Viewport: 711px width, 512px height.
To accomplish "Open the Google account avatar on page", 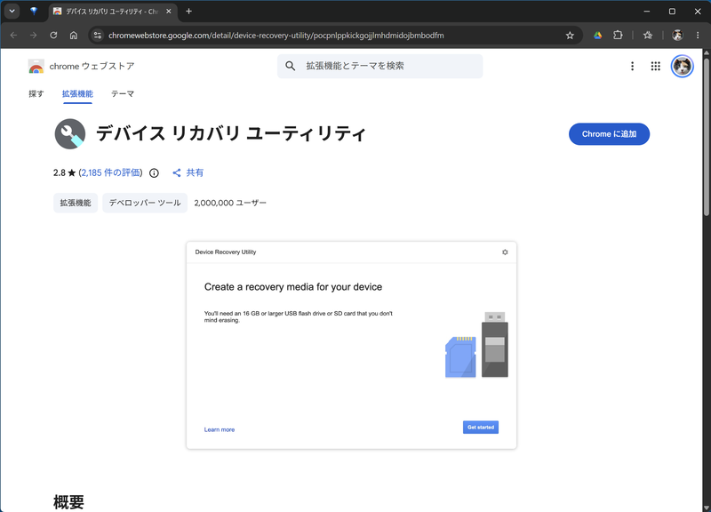I will tap(682, 66).
